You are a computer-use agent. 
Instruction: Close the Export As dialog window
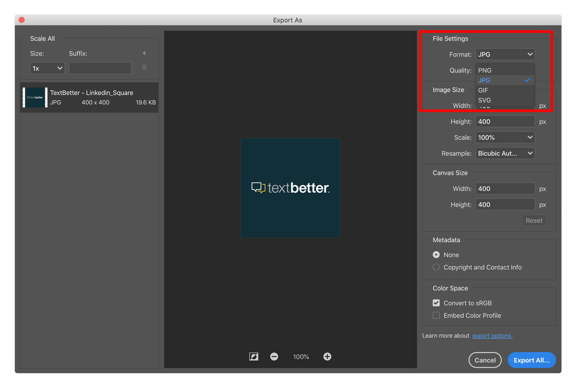pos(22,20)
